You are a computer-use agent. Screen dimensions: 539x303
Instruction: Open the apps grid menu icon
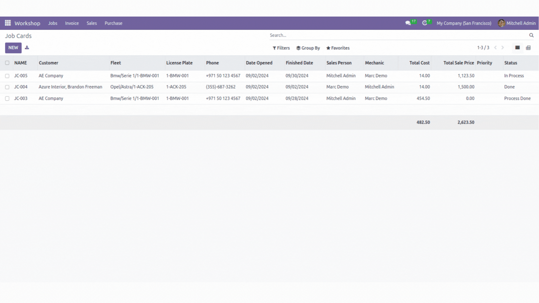pos(8,23)
